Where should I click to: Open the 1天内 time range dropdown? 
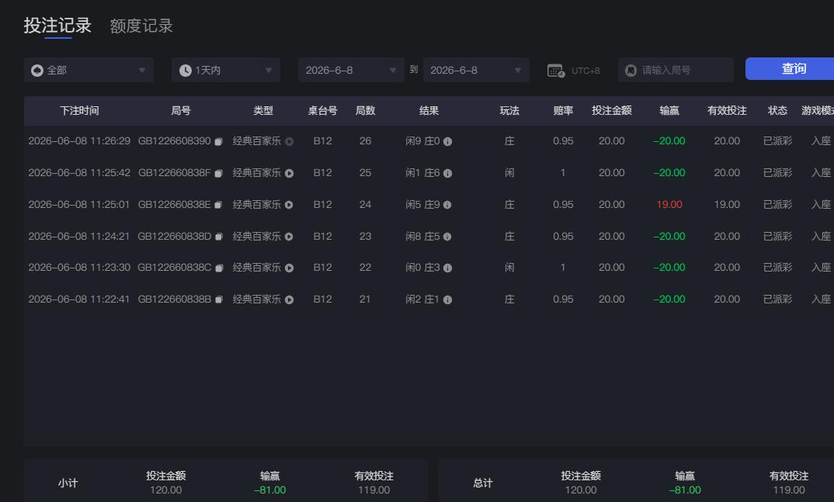pyautogui.click(x=225, y=70)
